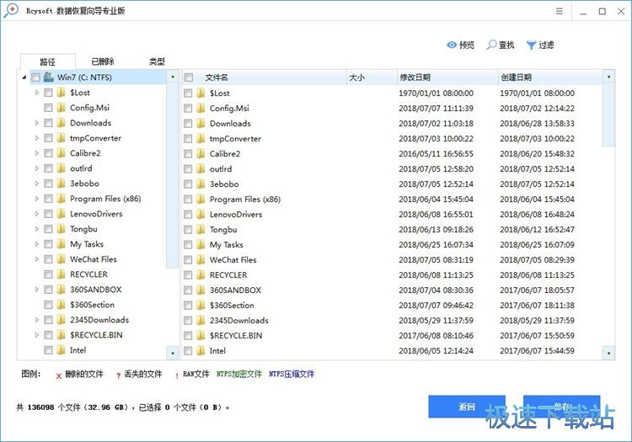
Task: Click the 查找 toolbar label
Action: (x=506, y=45)
